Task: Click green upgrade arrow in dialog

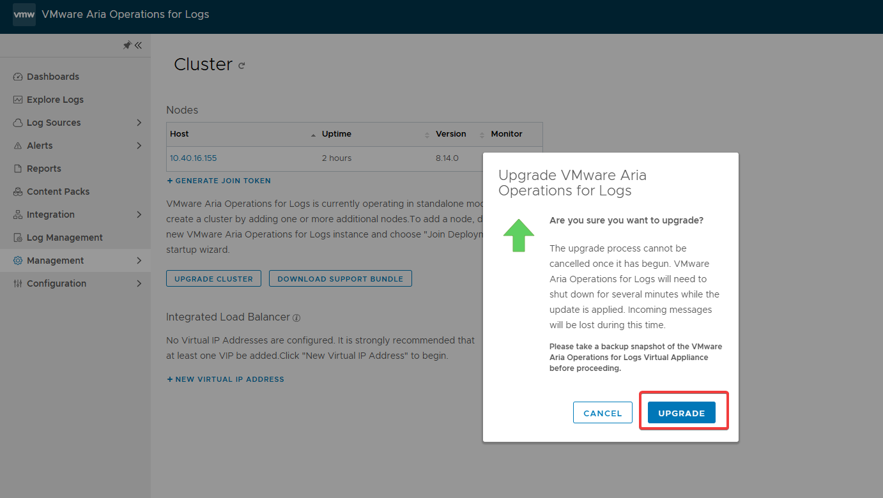Action: pyautogui.click(x=518, y=235)
